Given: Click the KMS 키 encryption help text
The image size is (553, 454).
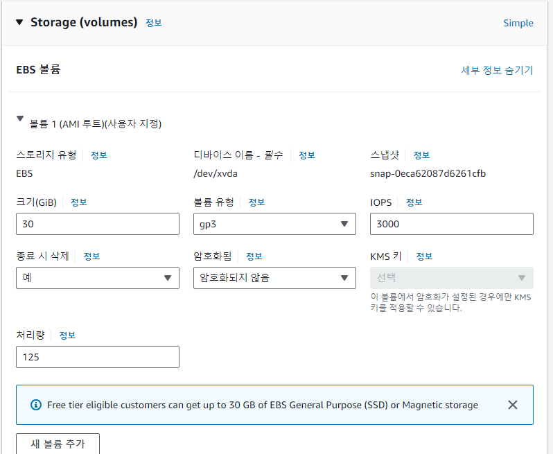Looking at the screenshot, I should click(450, 303).
